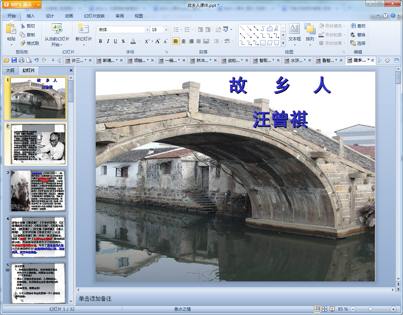
Task: Select slide 3 thumbnail
Action: pos(38,191)
